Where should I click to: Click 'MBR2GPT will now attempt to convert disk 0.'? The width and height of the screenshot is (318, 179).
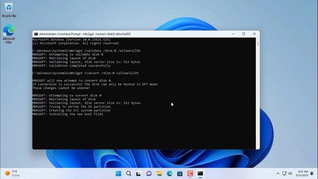[72, 81]
